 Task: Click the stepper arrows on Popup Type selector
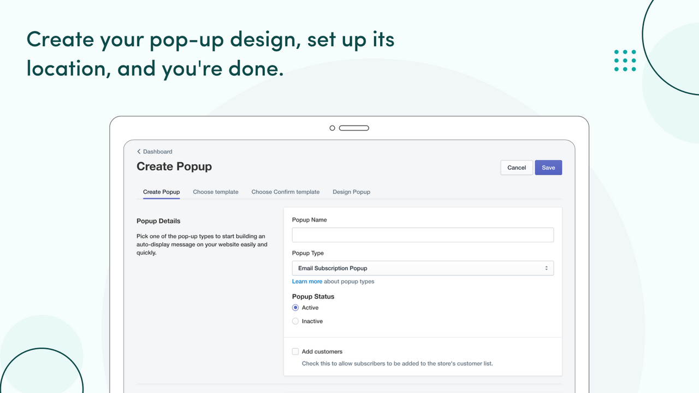pyautogui.click(x=546, y=268)
